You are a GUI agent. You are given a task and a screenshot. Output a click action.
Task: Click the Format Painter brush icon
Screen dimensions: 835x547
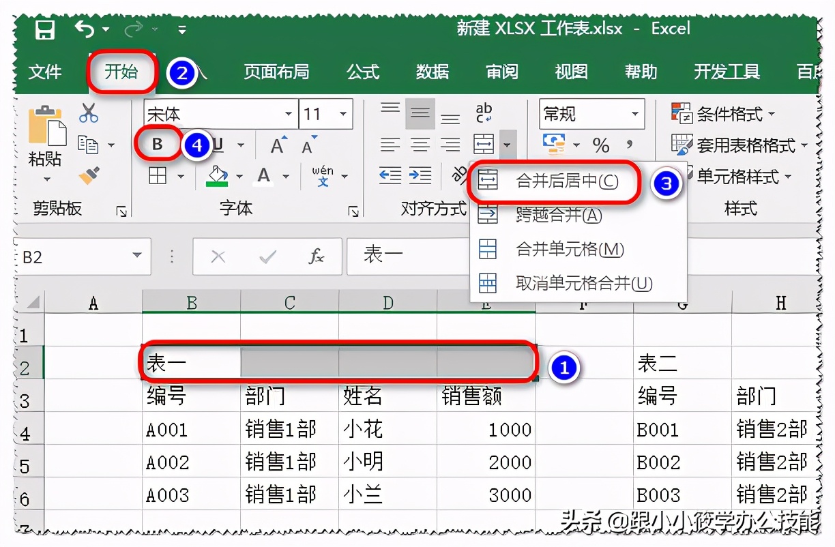(x=89, y=177)
